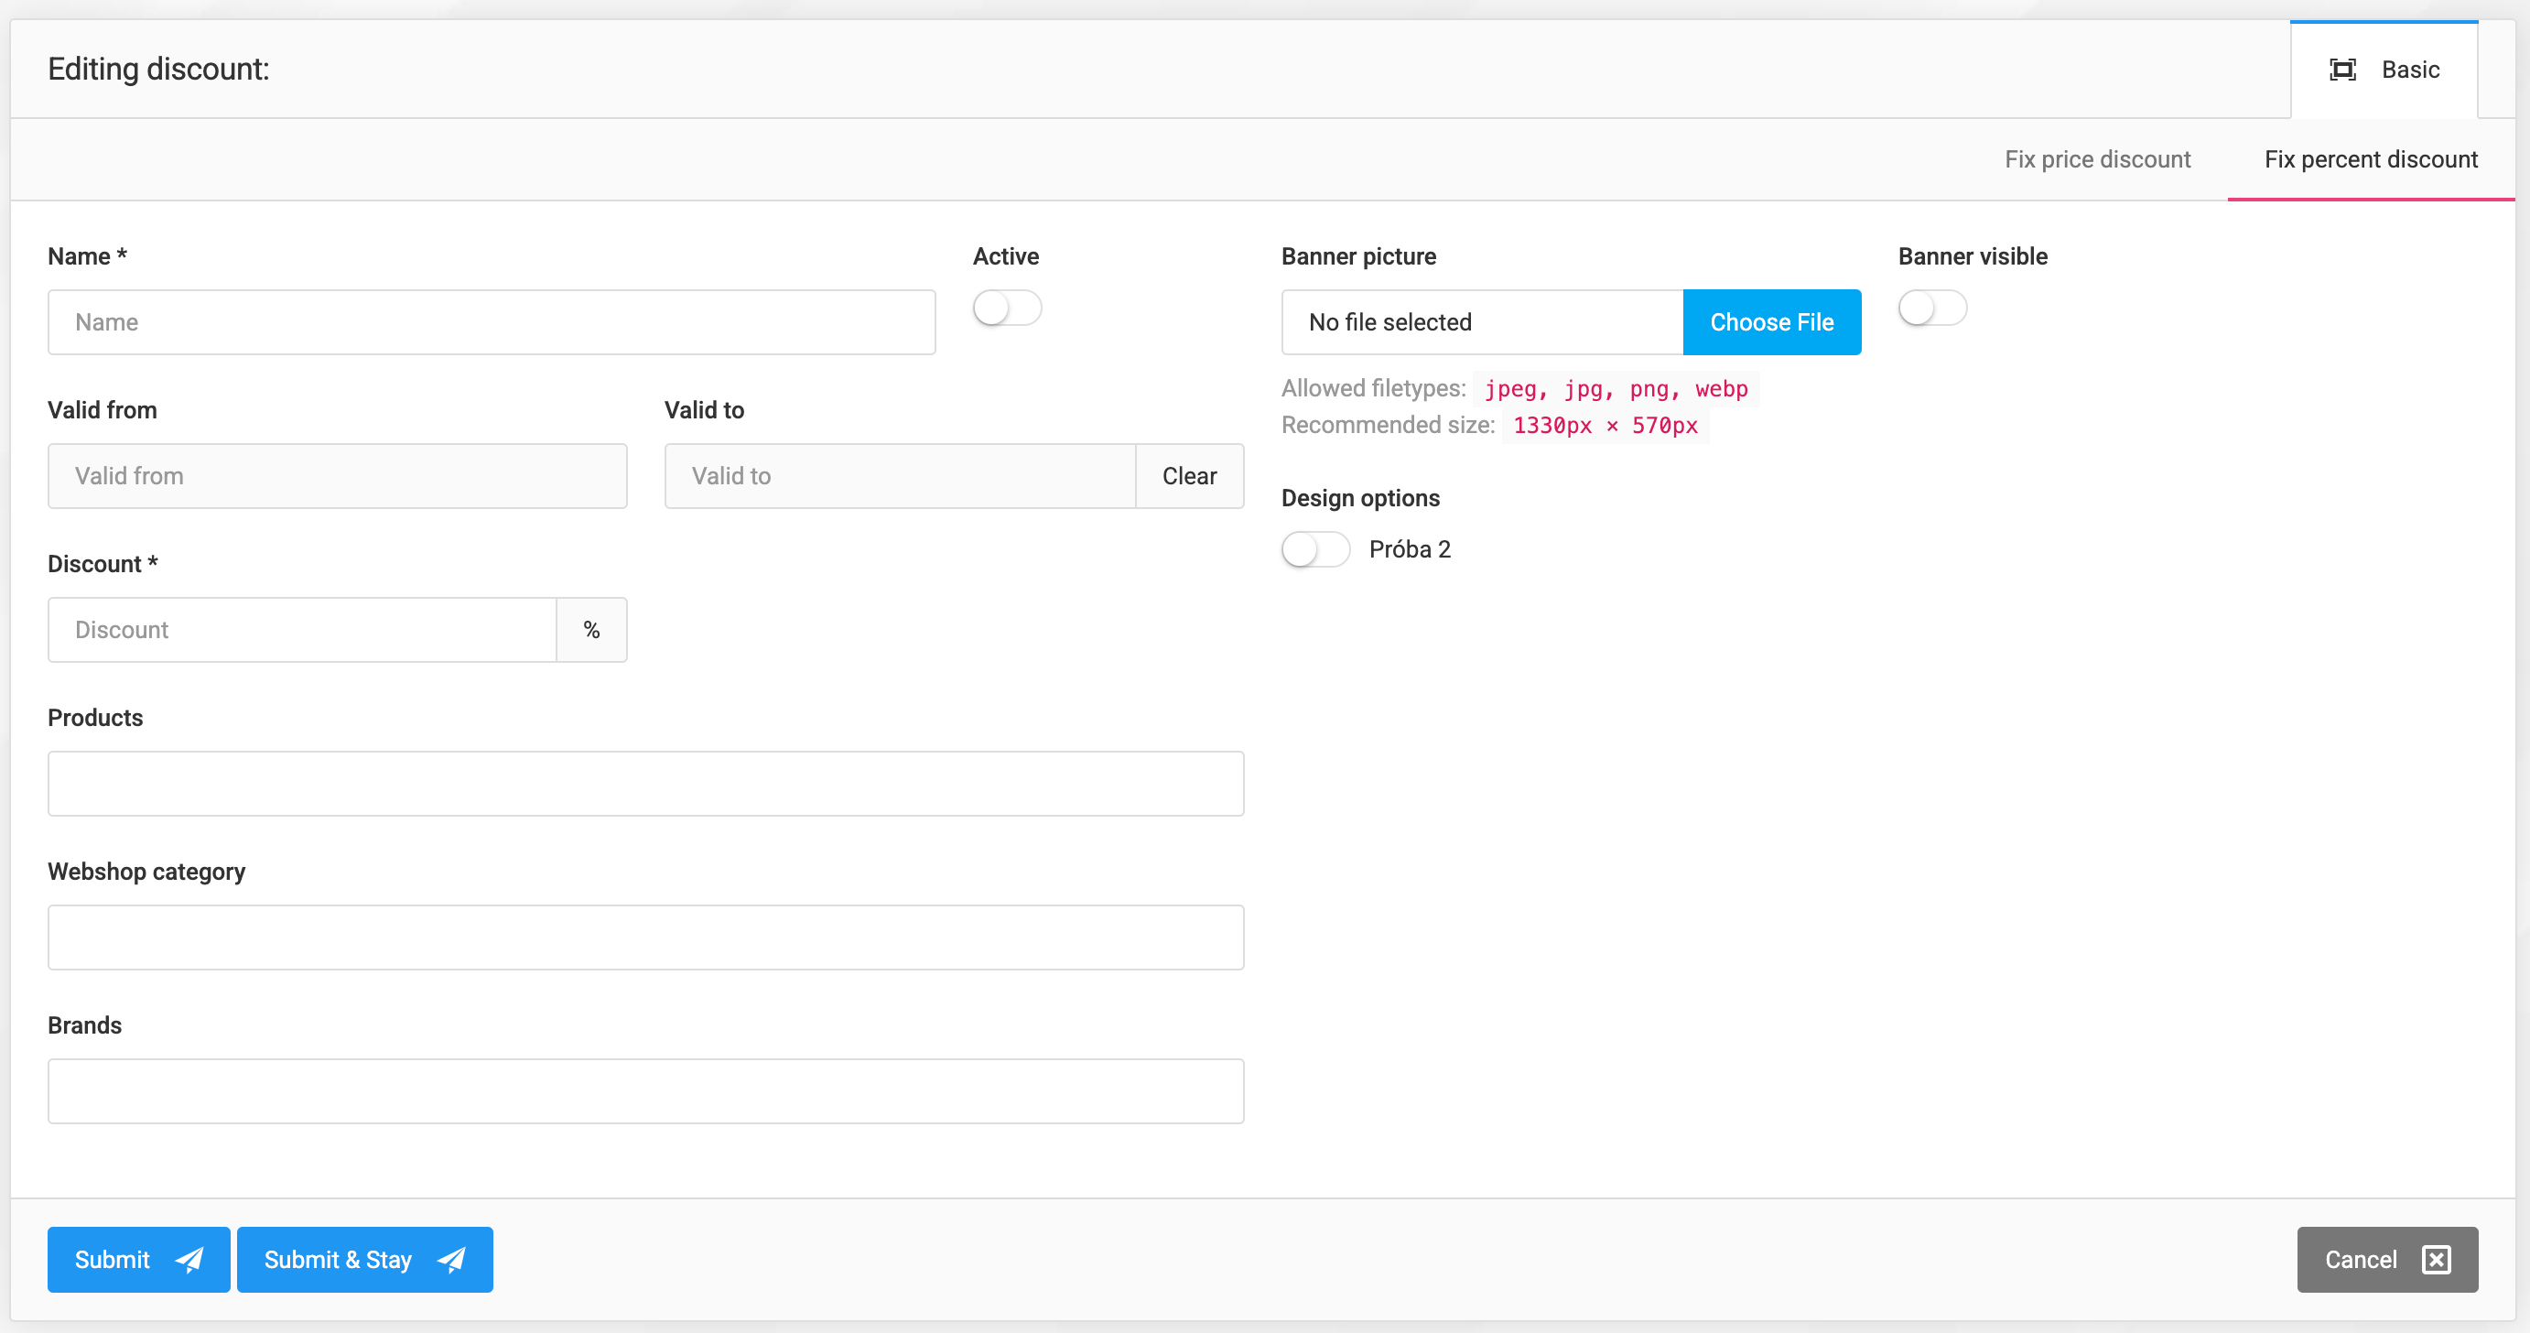Open the Products selection field
The image size is (2530, 1333).
[645, 784]
